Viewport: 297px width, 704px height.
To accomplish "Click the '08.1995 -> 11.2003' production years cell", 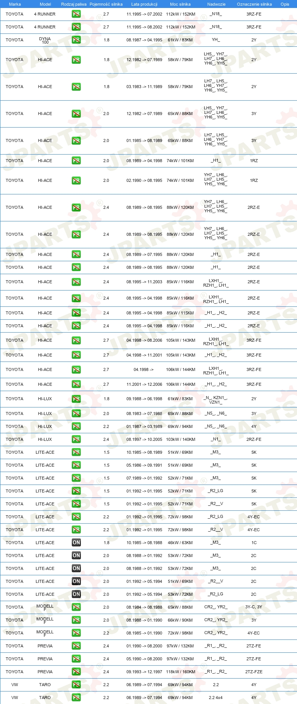I will point(144,282).
